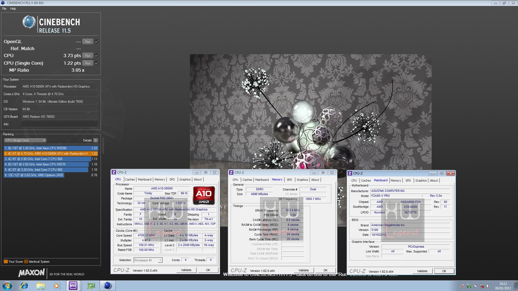Open the ranking type dropdown CPU (Single Core)
The image size is (518, 291).
tap(25, 140)
